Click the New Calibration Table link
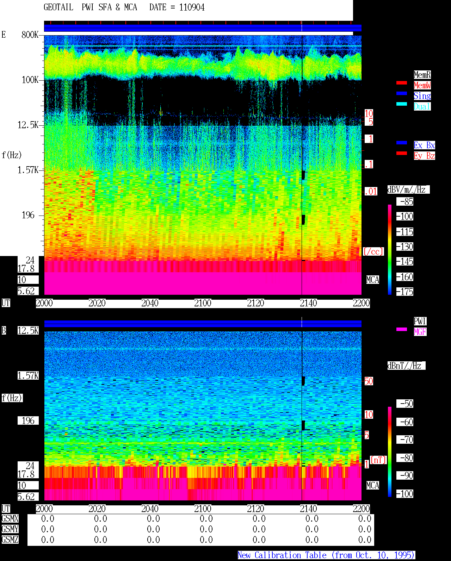Viewport: 451px width, 561px height. 326,555
